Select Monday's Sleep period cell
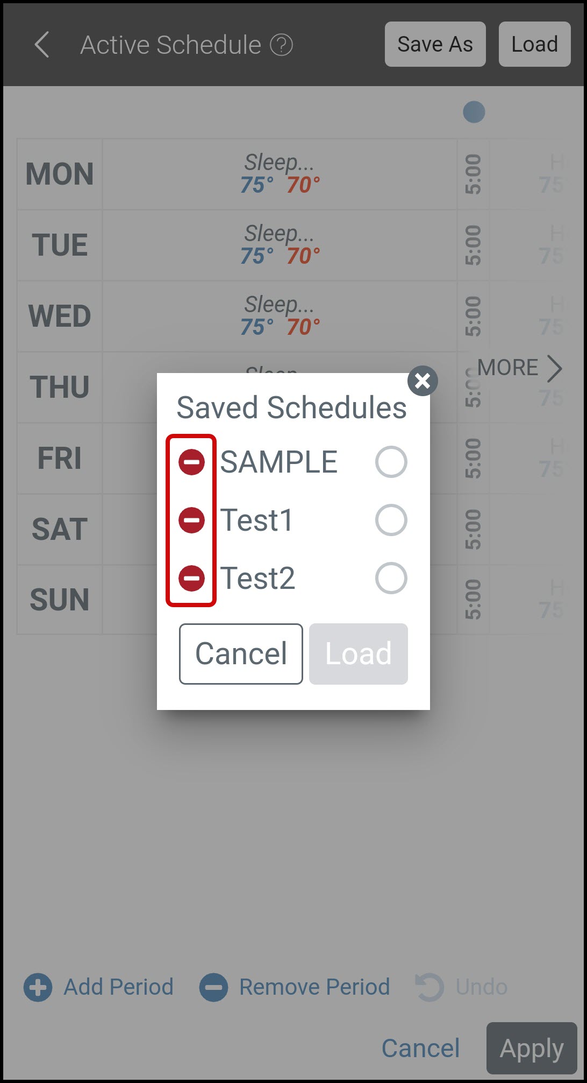Viewport: 587px width, 1083px height. click(280, 174)
